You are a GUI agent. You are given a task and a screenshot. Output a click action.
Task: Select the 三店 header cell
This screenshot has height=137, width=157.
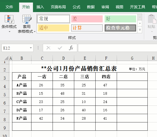tap(85, 77)
